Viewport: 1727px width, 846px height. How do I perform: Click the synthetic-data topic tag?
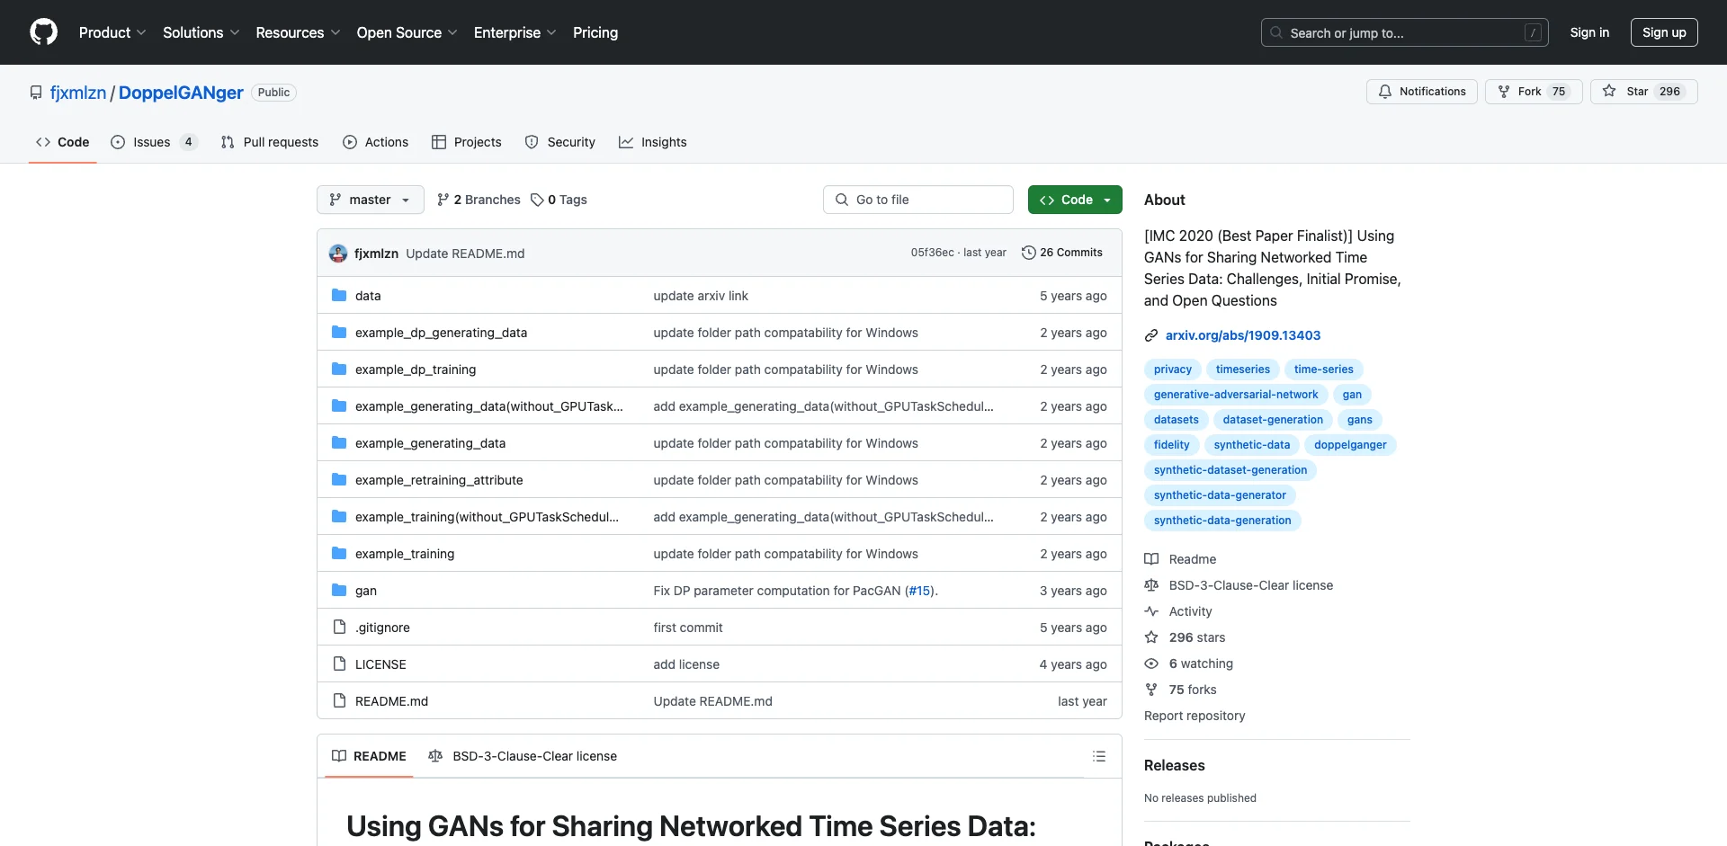1251,445
